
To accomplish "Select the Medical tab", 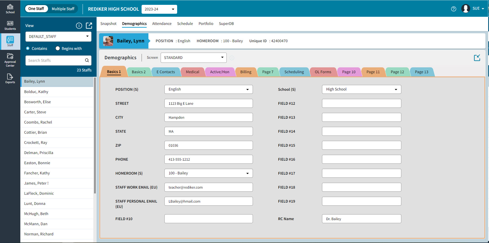I will [192, 72].
